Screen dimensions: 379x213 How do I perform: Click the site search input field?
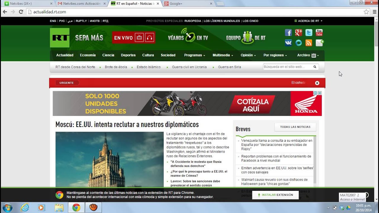point(288,67)
